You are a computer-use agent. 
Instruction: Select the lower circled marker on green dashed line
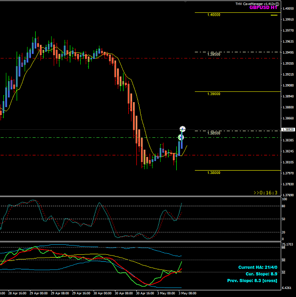click(x=181, y=137)
